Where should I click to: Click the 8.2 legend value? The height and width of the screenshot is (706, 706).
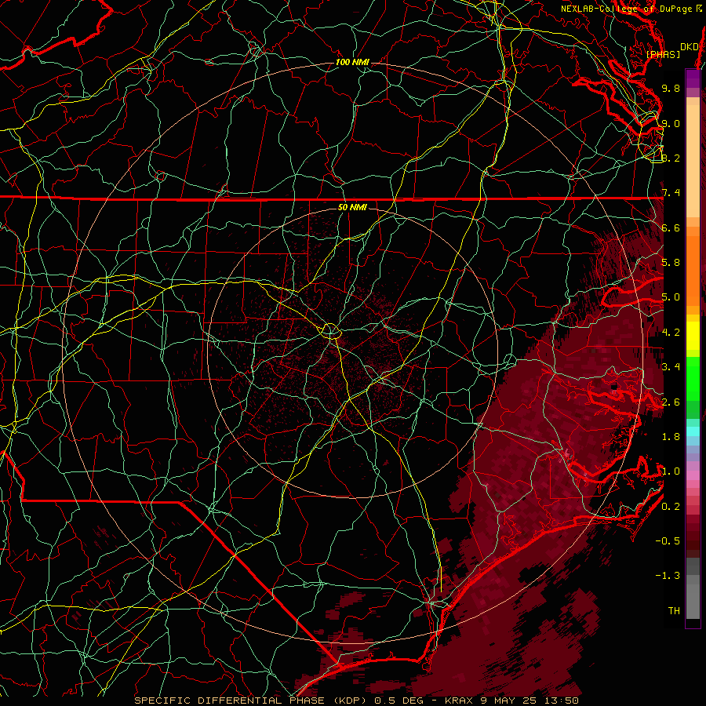click(671, 158)
